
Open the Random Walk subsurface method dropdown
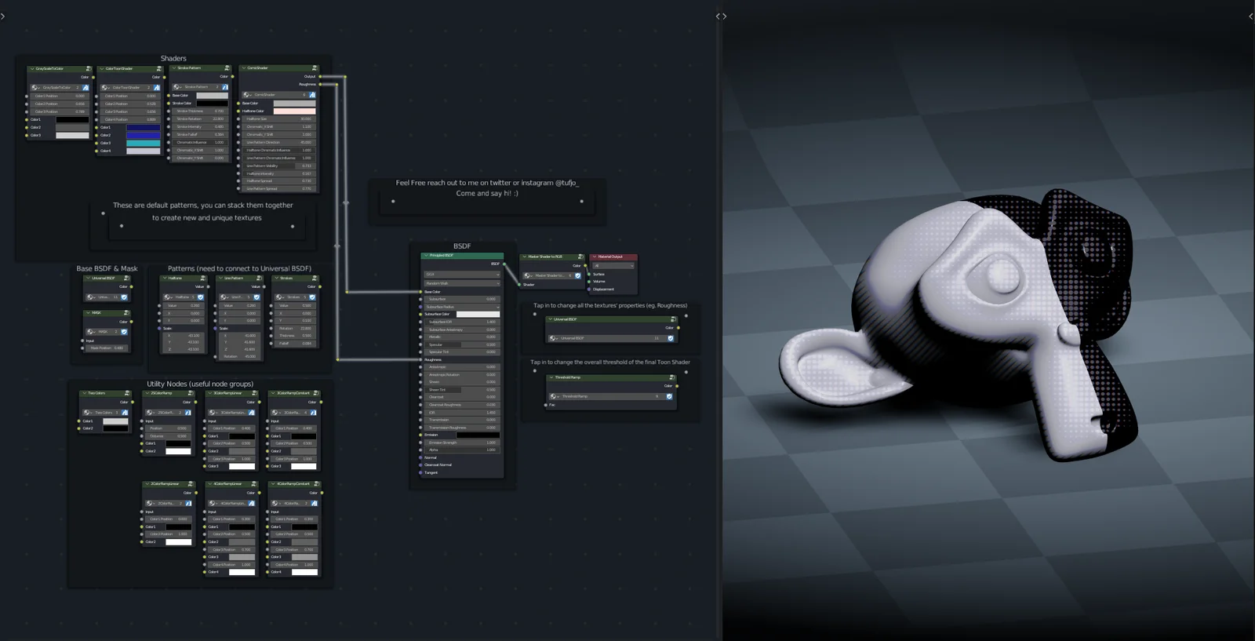[462, 283]
